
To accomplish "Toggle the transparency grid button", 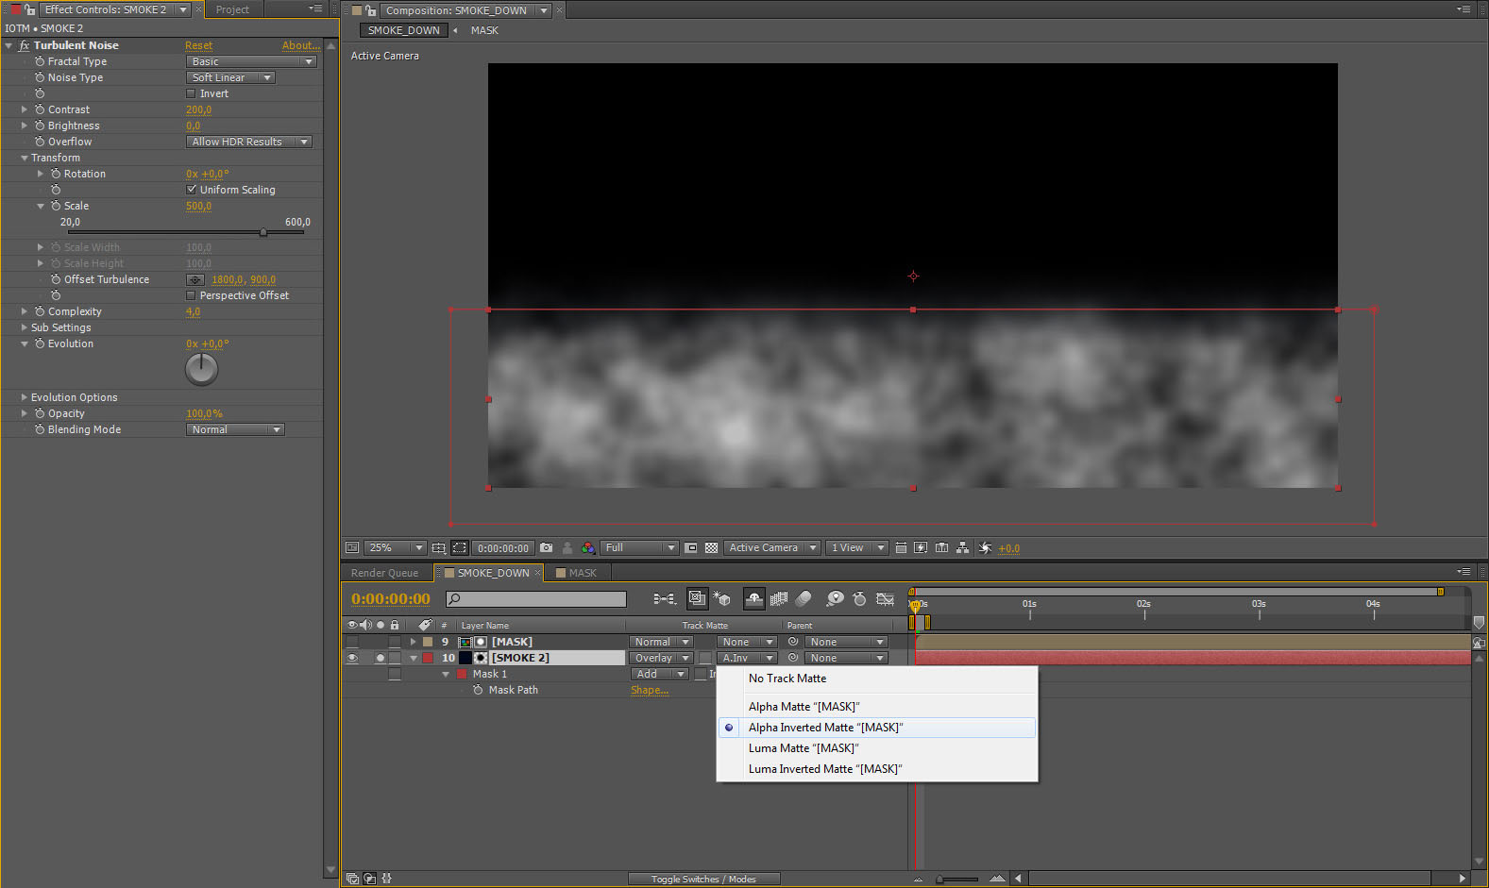I will 711,548.
